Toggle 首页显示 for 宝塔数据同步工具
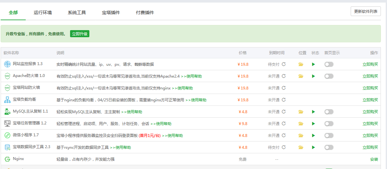The width and height of the screenshot is (387, 169). tap(329, 147)
